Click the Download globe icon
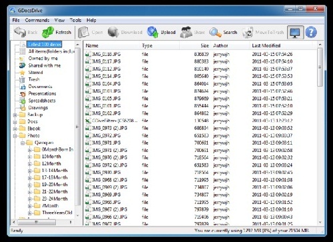Image resolution: width=333 pixels, height=242 pixels. click(x=113, y=32)
